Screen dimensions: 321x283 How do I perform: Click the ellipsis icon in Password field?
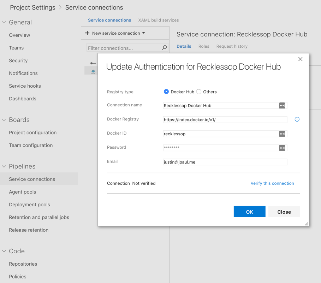coord(282,148)
